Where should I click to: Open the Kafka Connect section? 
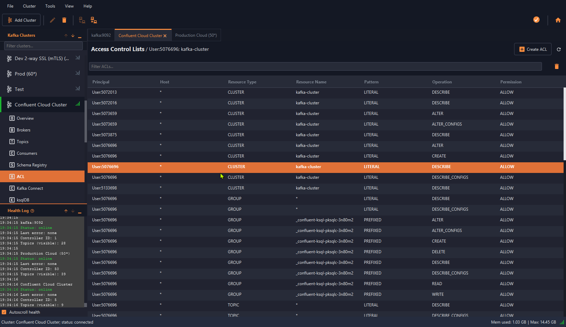pos(42,188)
